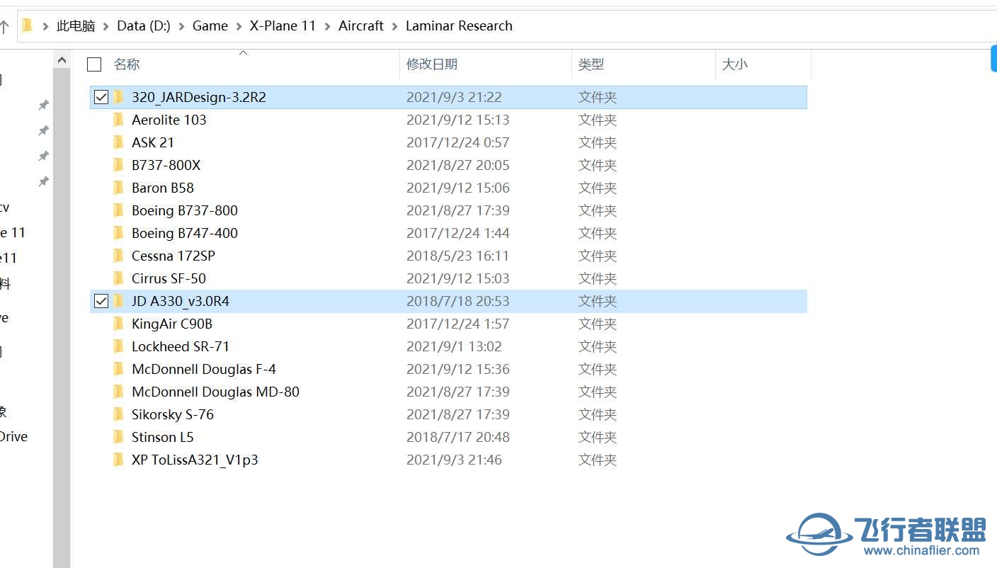Screen dimensions: 997x568
Task: Click the folder icon beside Cirrus SF-50
Action: [x=119, y=278]
